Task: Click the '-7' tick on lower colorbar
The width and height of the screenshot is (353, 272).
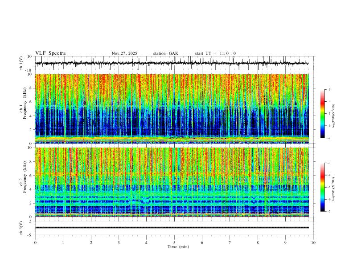Action: coord(329,212)
